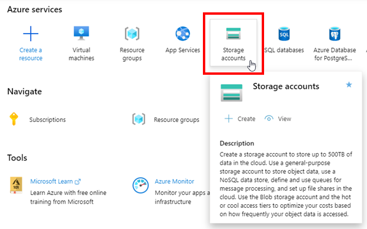Click 'Learn Azure with free online training' text

click(68, 197)
